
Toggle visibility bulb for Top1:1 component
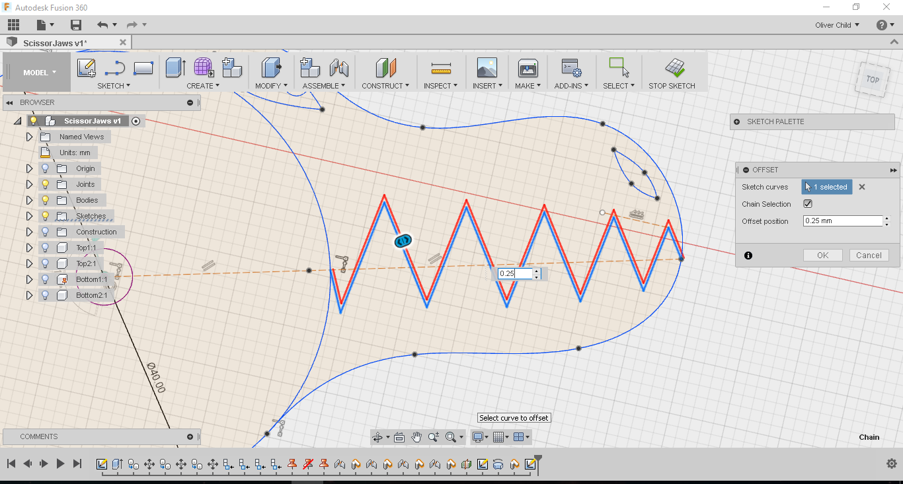point(45,248)
